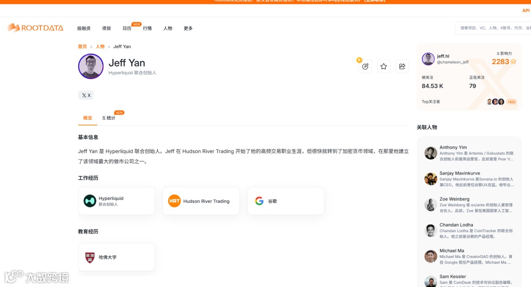
Task: Open the Hyperliquid work experience card
Action: (x=117, y=201)
